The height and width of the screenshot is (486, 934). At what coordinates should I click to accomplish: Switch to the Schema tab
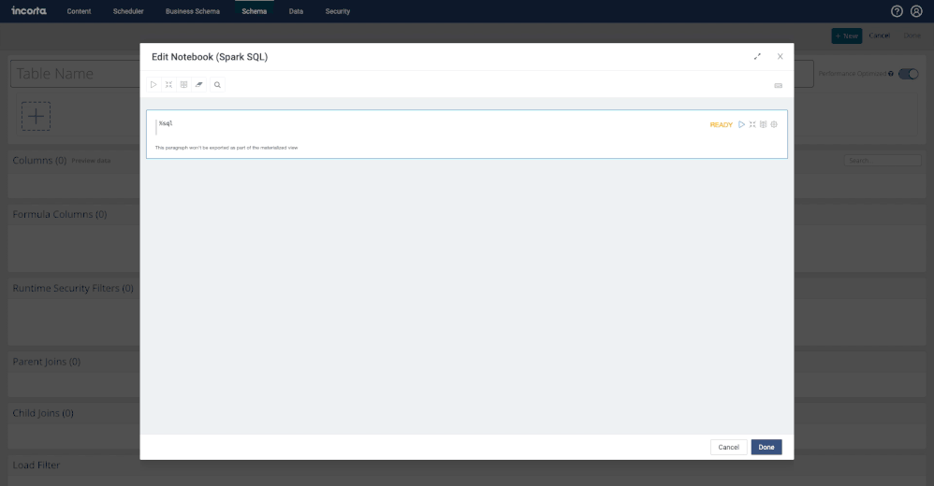tap(254, 11)
